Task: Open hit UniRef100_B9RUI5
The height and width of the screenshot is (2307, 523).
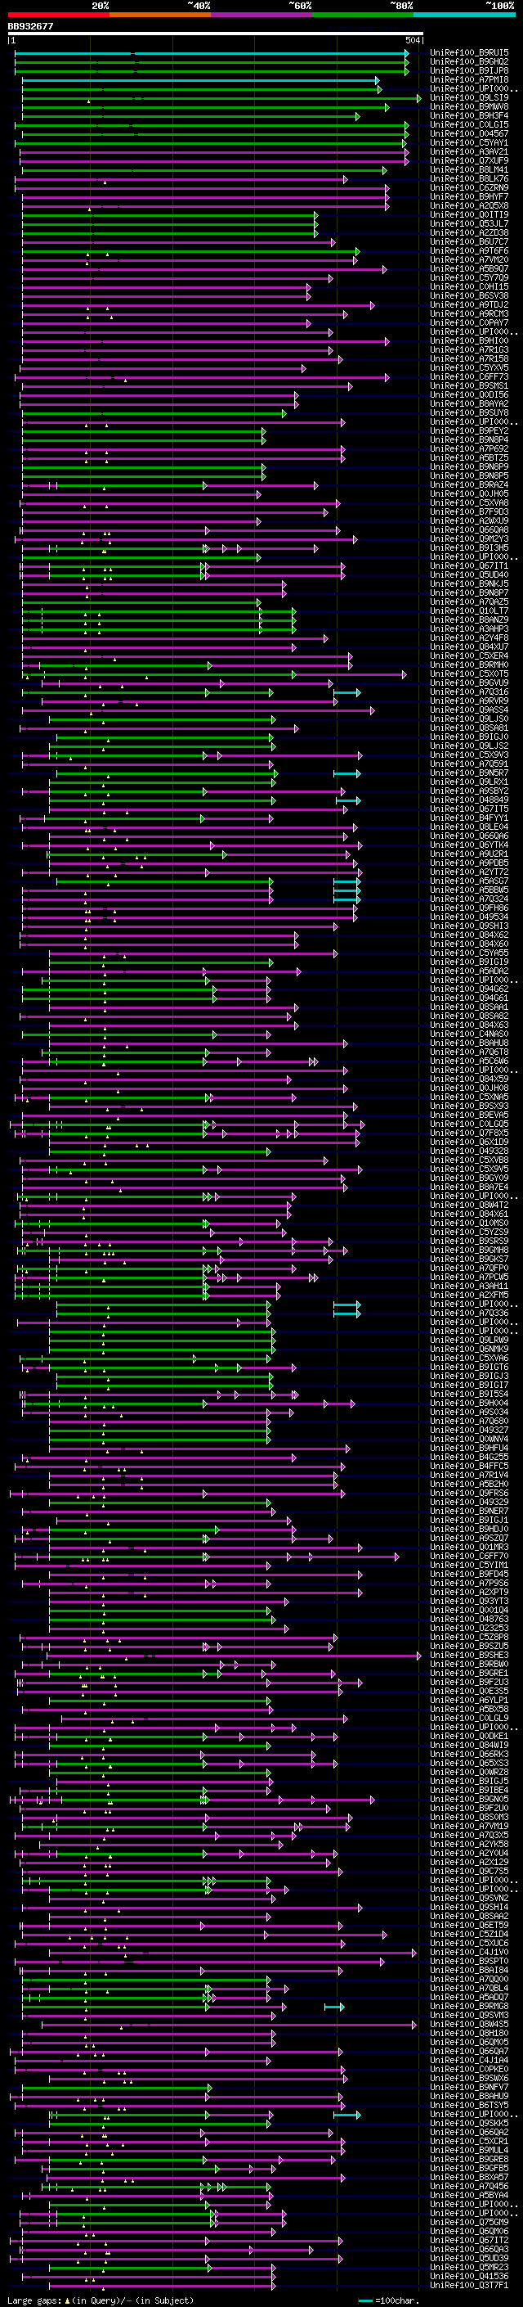Action: pos(469,53)
